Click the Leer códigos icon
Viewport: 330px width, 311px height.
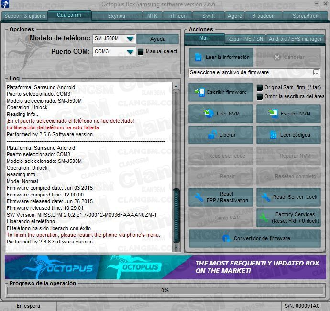(273, 135)
